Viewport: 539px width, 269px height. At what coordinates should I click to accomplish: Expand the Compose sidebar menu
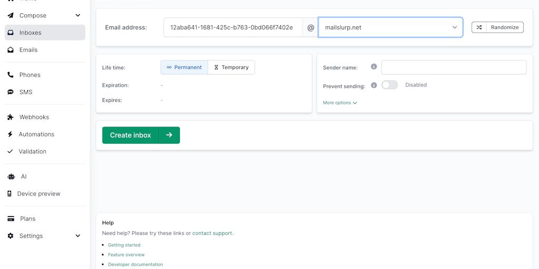(x=78, y=16)
